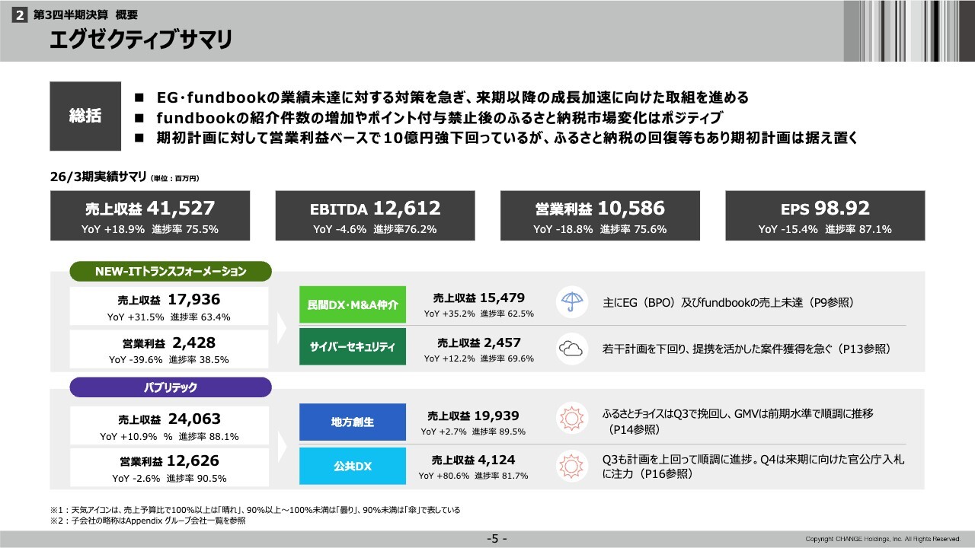Click the 地方創生 blue box
The image size is (975, 548).
pyautogui.click(x=352, y=422)
